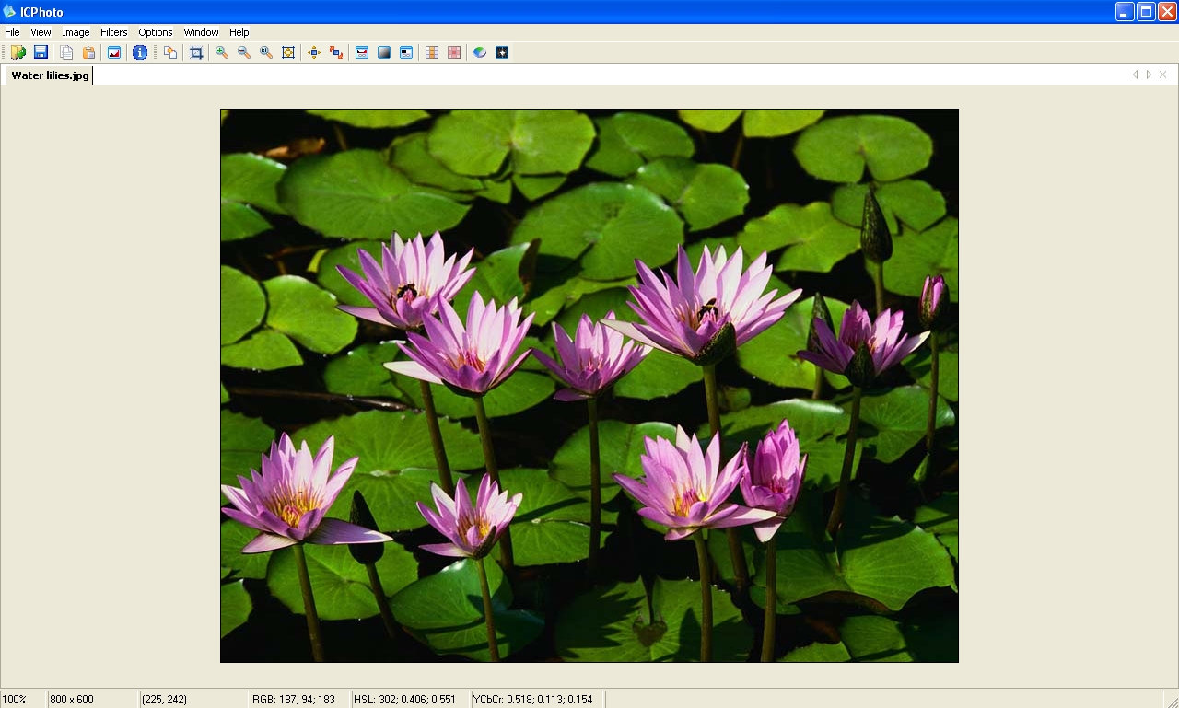Close the Water lilies.jpg document tab
1179x708 pixels.
tap(1162, 75)
